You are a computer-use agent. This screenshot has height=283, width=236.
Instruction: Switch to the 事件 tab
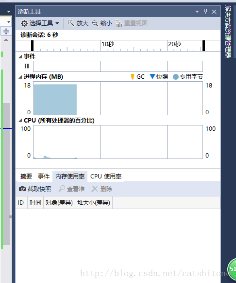pyautogui.click(x=44, y=177)
